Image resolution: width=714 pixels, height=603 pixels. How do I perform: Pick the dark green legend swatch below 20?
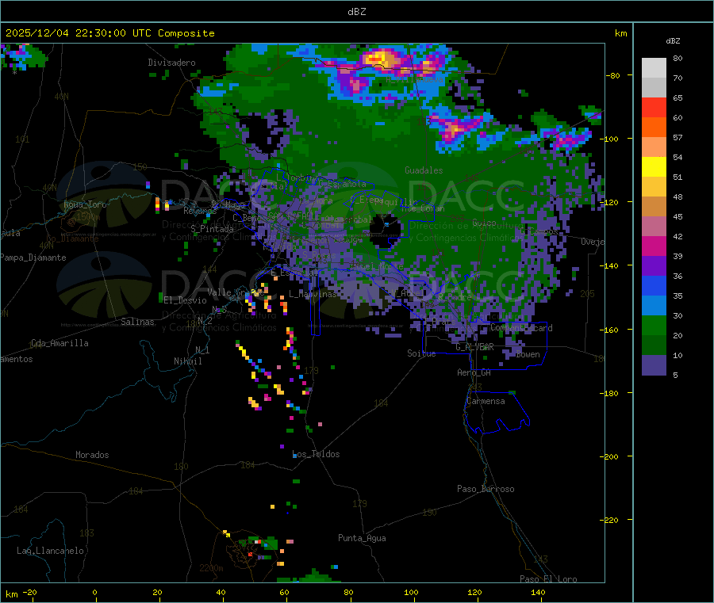click(x=654, y=345)
